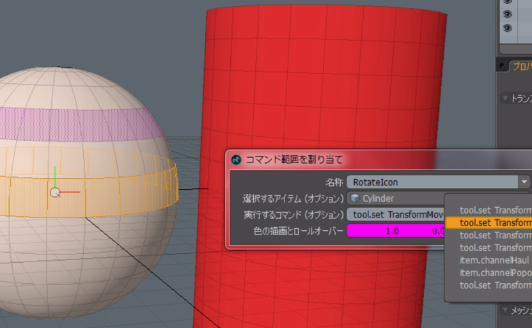Screen dimensions: 532x328
Task: Click the cube icon beside Cylinder
Action: point(355,198)
